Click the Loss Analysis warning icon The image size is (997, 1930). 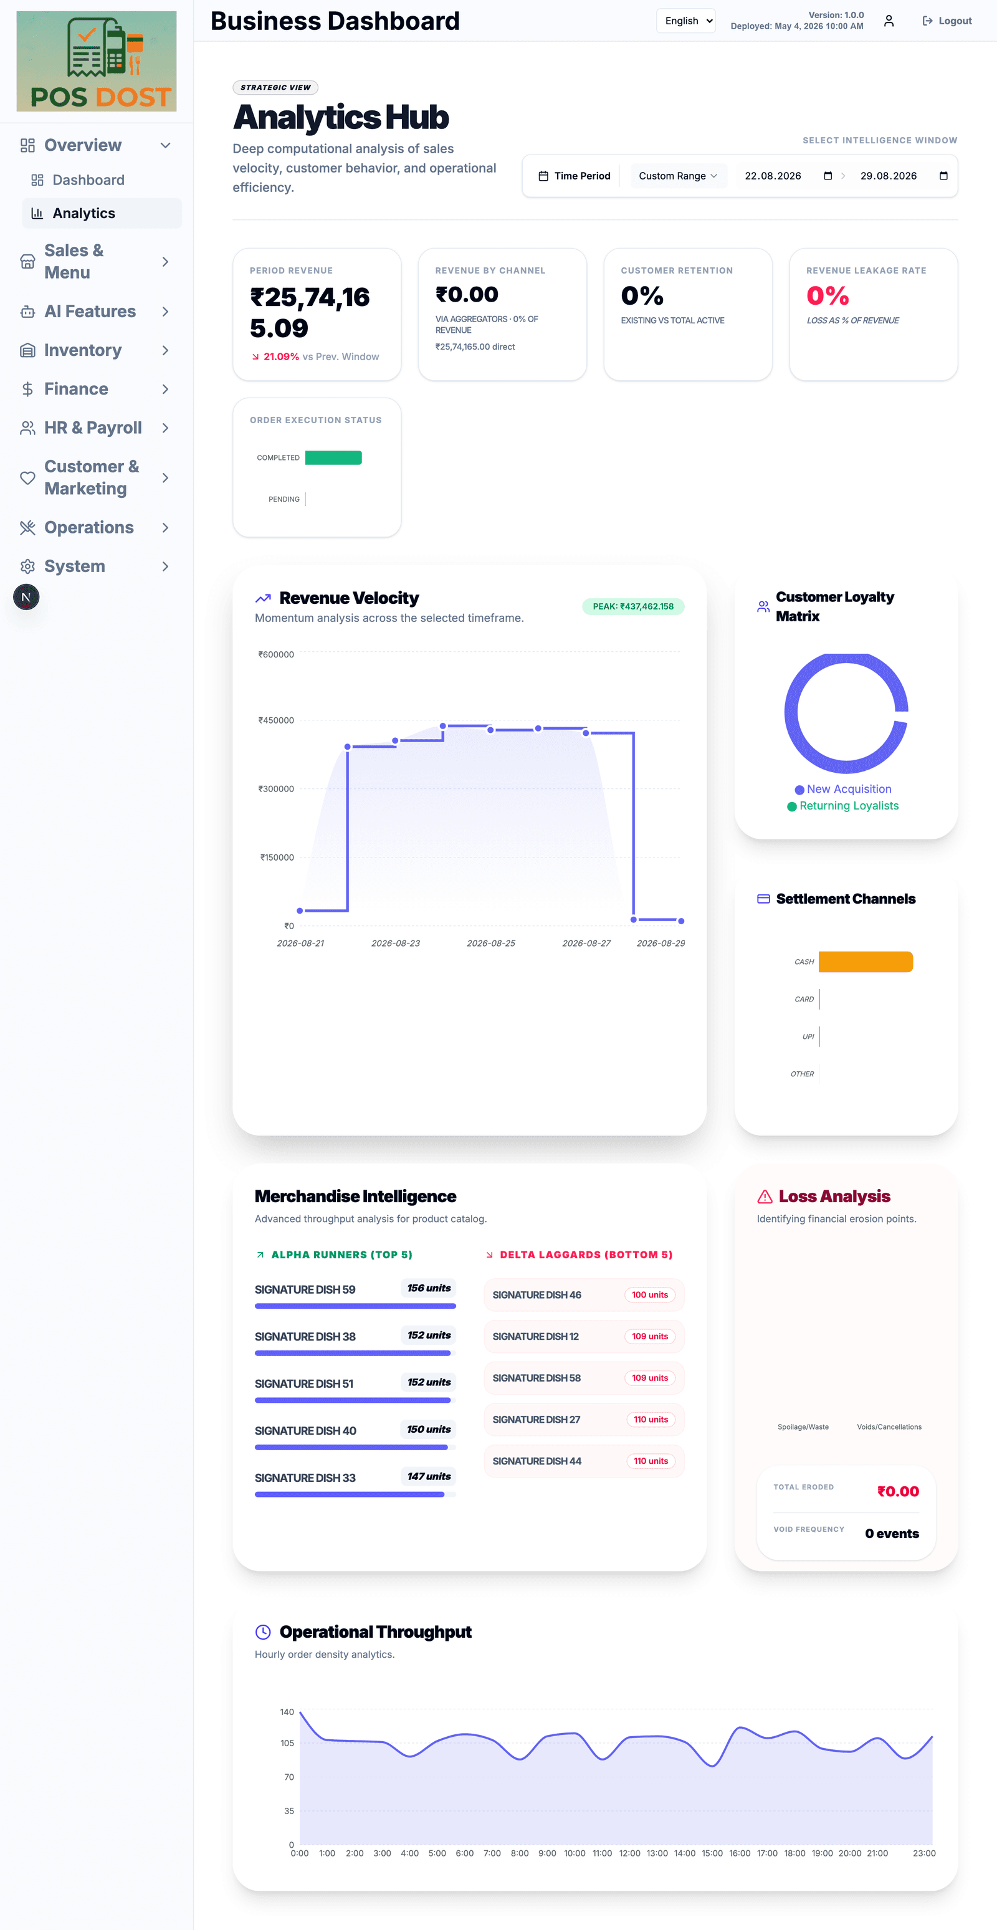(765, 1197)
